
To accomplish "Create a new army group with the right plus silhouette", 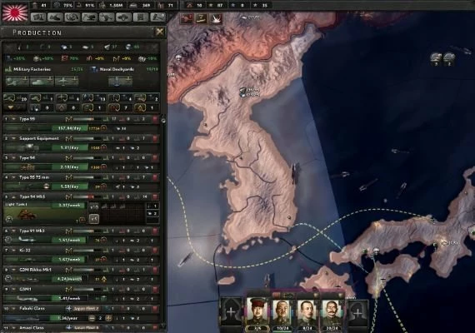I will tap(357, 313).
